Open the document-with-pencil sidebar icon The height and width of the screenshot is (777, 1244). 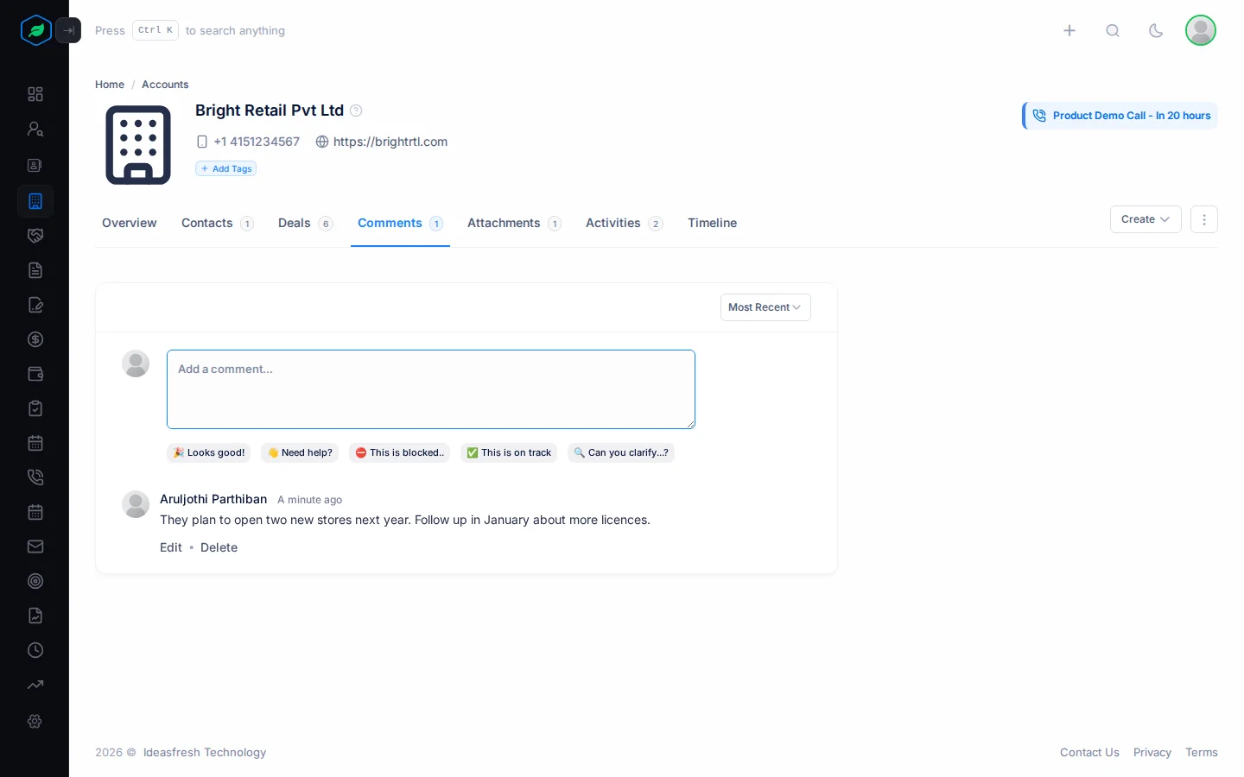coord(35,305)
